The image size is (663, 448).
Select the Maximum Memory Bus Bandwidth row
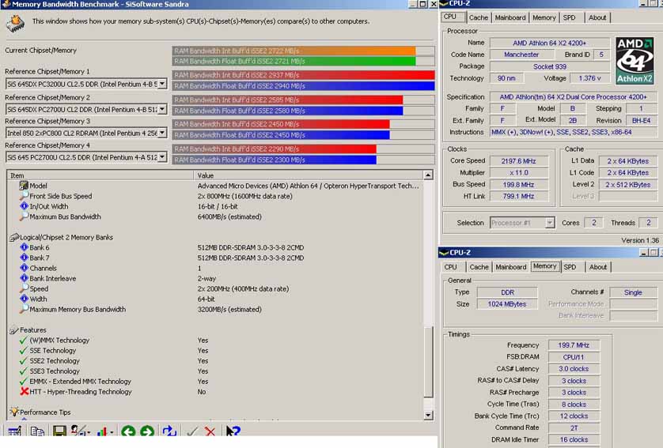click(x=215, y=309)
